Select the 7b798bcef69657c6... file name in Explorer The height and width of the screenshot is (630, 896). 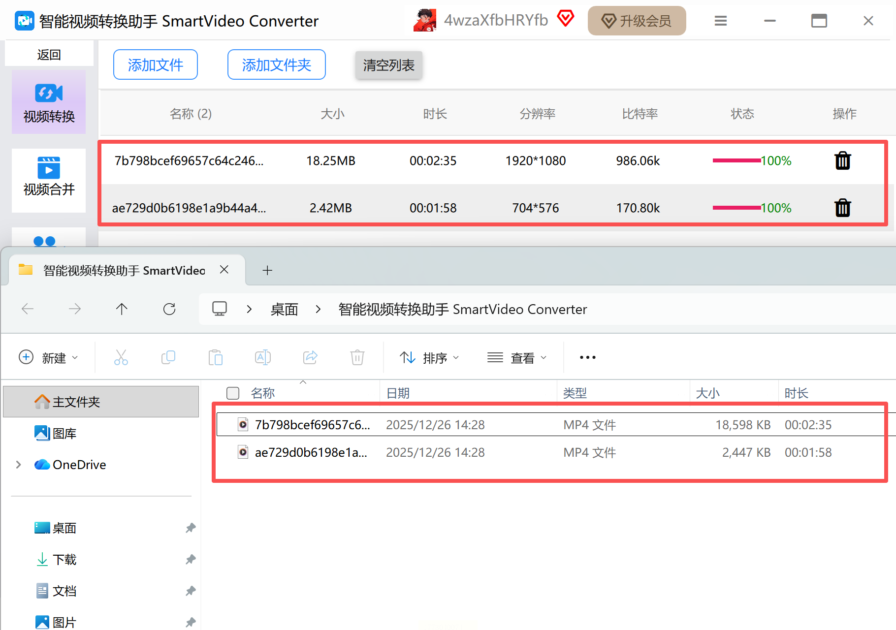coord(313,425)
